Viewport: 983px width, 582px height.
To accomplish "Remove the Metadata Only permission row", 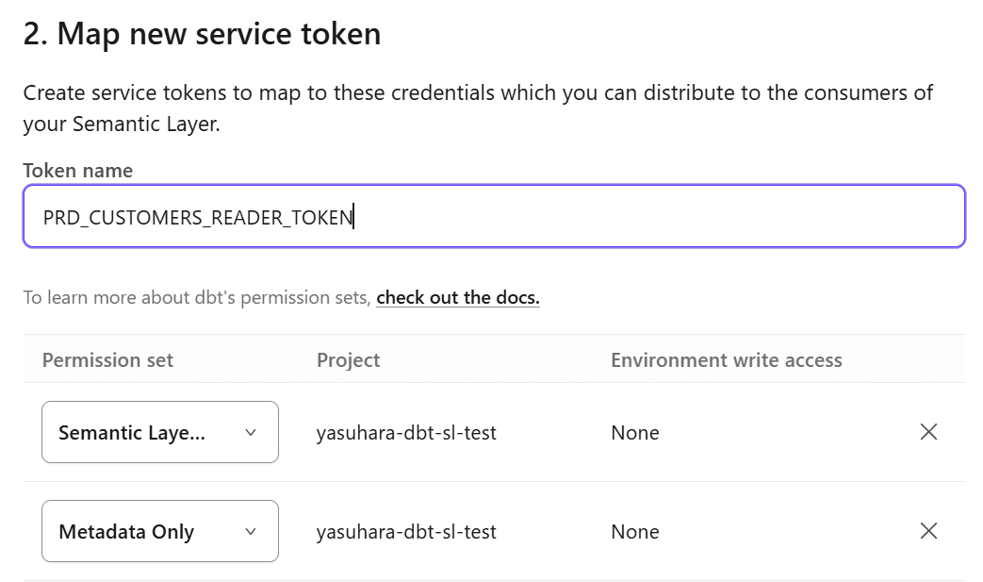I will (928, 531).
